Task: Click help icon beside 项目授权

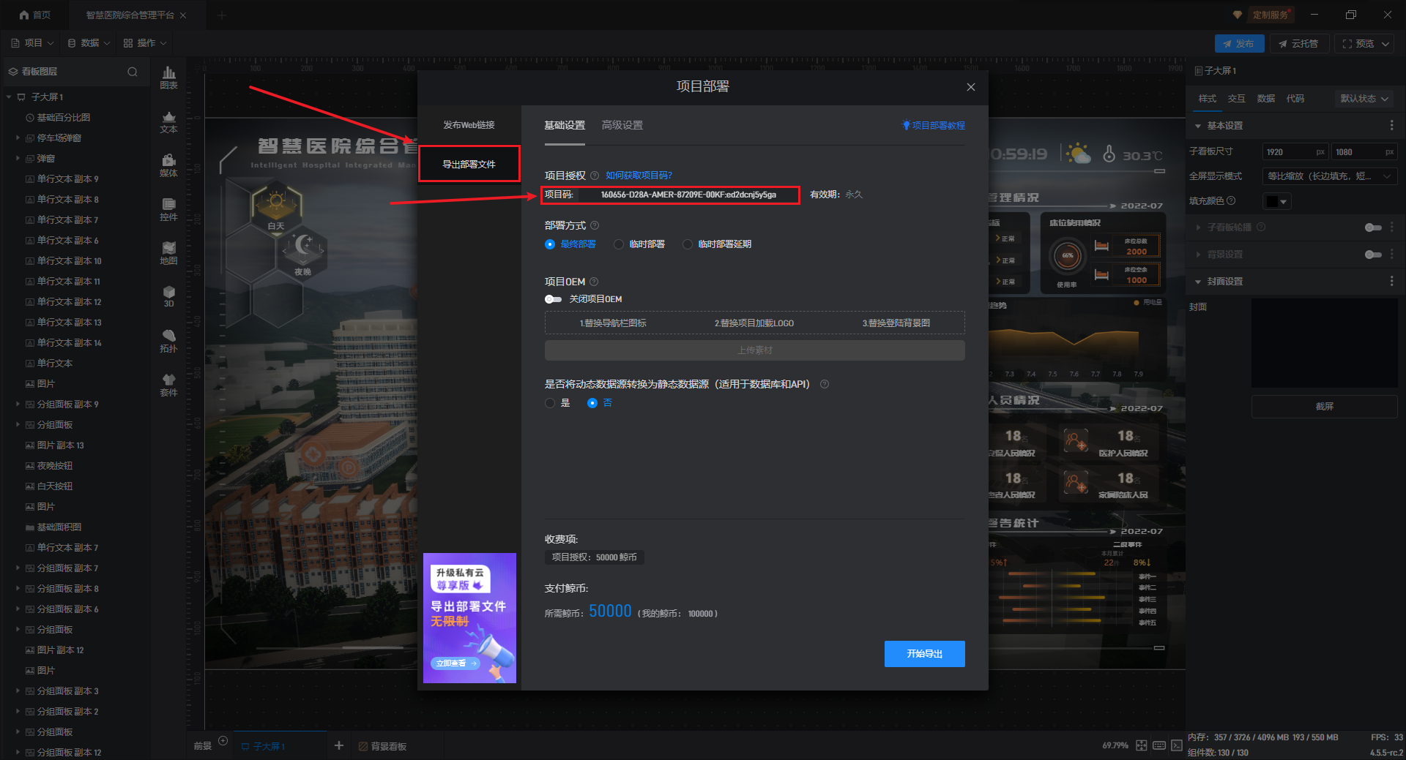Action: [595, 176]
